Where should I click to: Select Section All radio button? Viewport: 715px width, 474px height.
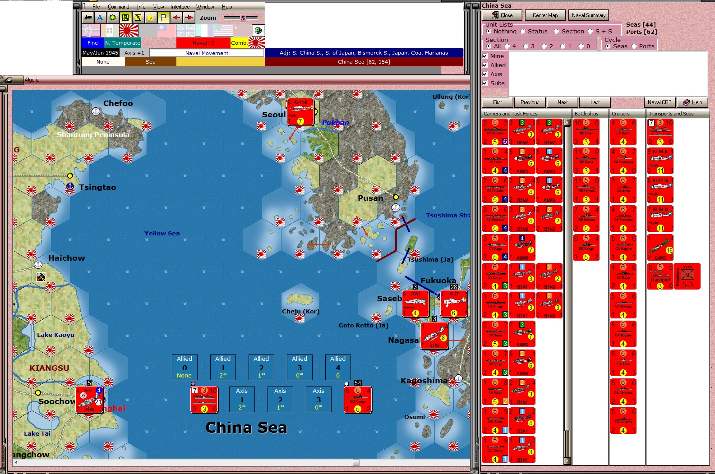[489, 46]
